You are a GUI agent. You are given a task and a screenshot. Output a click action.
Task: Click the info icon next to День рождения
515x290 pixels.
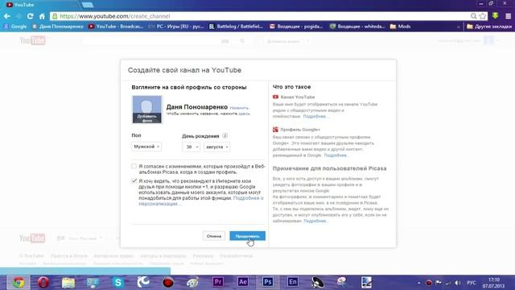click(225, 135)
